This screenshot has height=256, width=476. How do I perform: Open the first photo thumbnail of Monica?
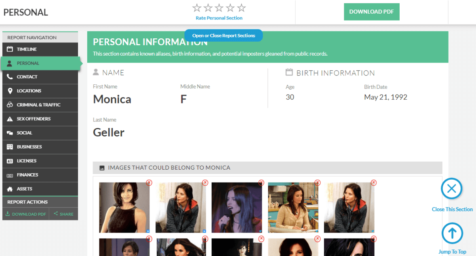pyautogui.click(x=124, y=208)
